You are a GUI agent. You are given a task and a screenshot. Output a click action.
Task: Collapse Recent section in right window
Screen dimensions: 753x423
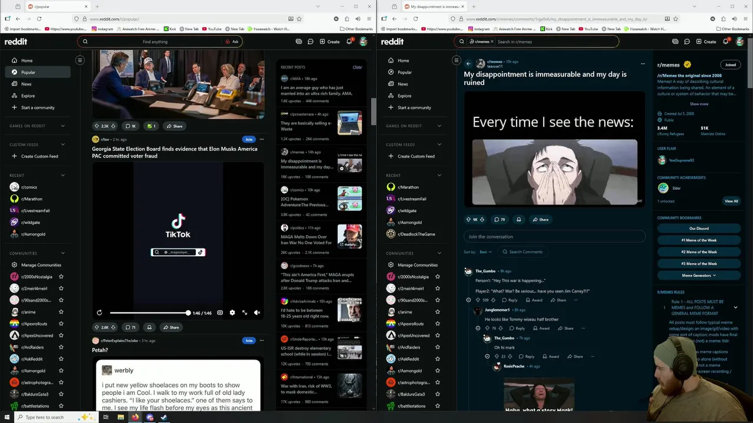point(439,175)
